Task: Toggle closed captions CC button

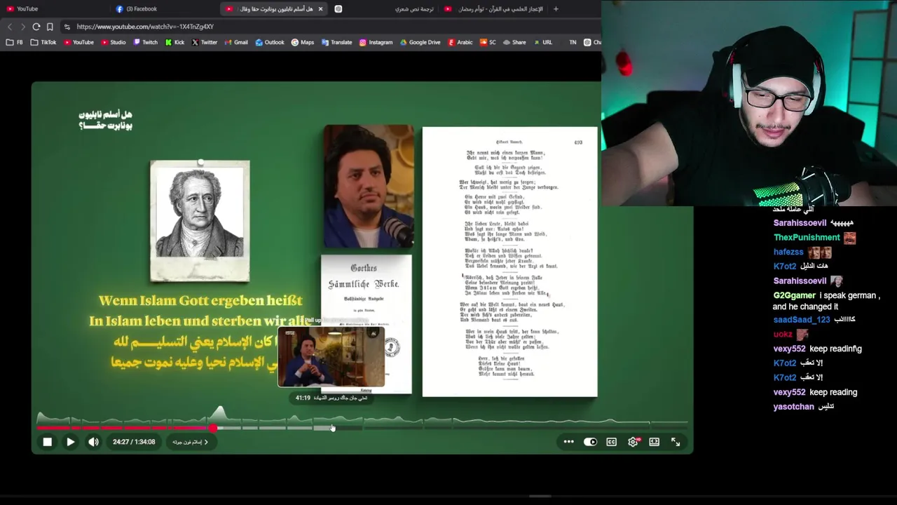Action: tap(611, 442)
